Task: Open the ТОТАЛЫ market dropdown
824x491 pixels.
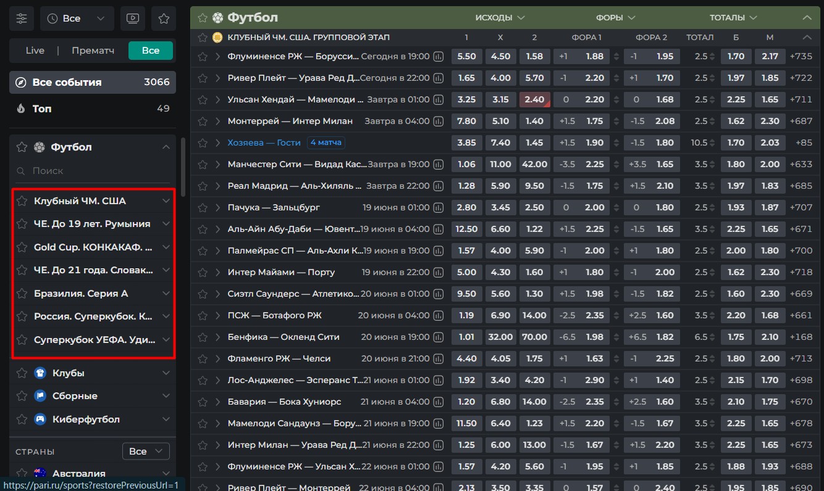Action: [734, 17]
